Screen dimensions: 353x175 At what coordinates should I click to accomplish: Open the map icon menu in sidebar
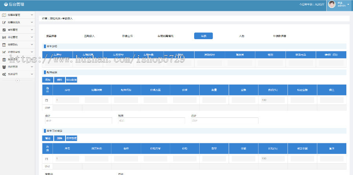tap(4, 15)
